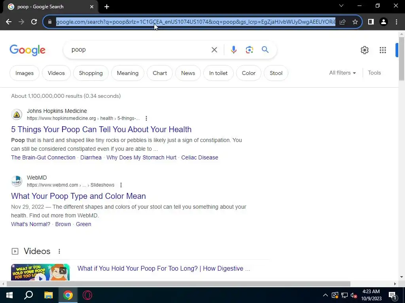This screenshot has height=303, width=405.
Task: Switch to the News filter
Action: (x=188, y=73)
